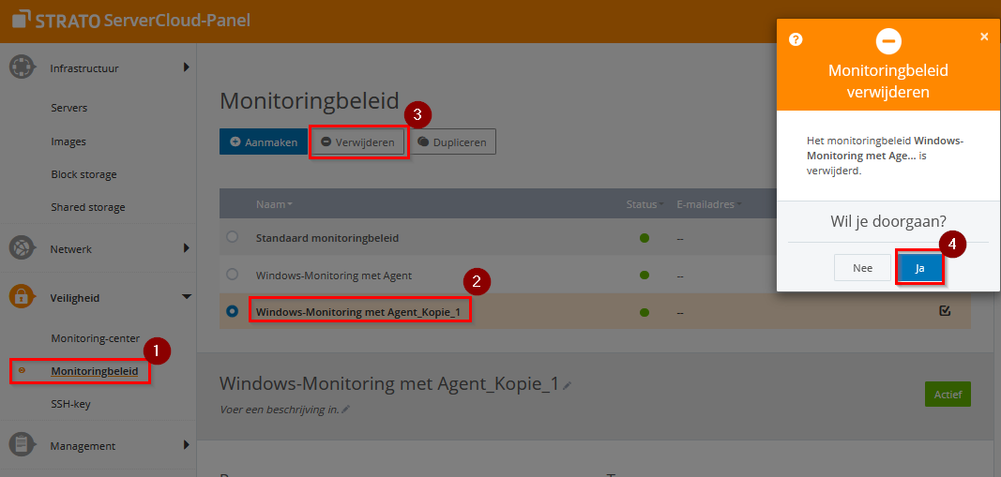The image size is (1001, 477).
Task: Click the Veiligheid label
Action: (75, 297)
